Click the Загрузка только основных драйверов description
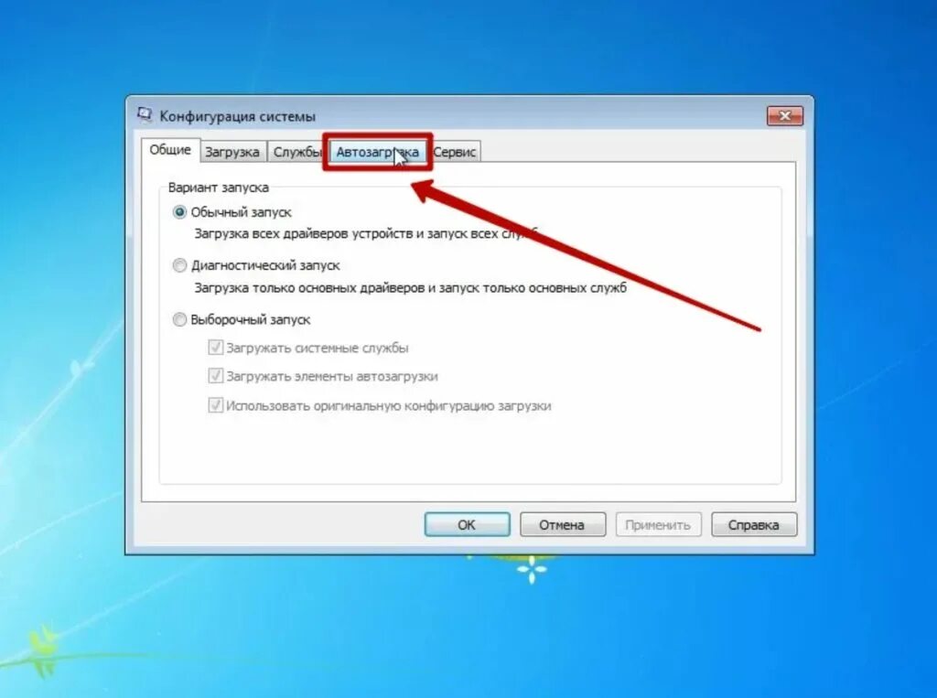This screenshot has width=937, height=698. [x=411, y=288]
